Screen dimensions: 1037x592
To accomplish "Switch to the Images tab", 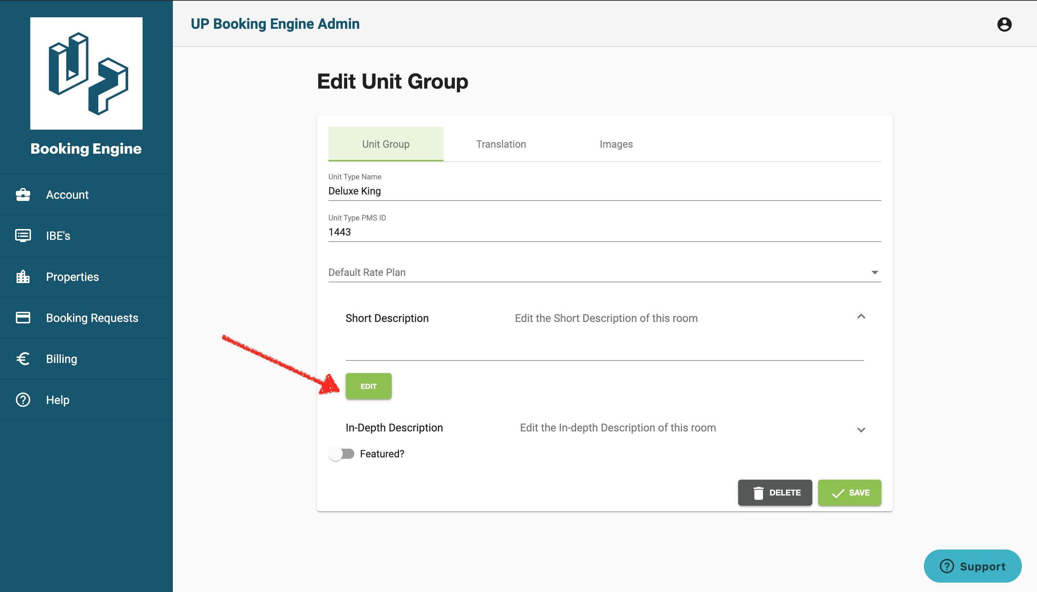I will (x=615, y=144).
